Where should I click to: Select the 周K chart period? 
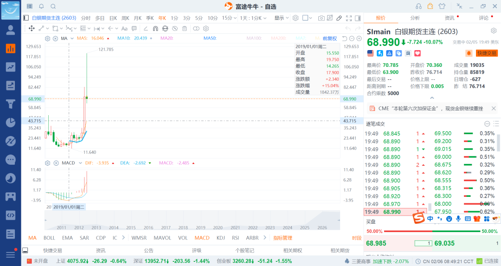[125, 18]
